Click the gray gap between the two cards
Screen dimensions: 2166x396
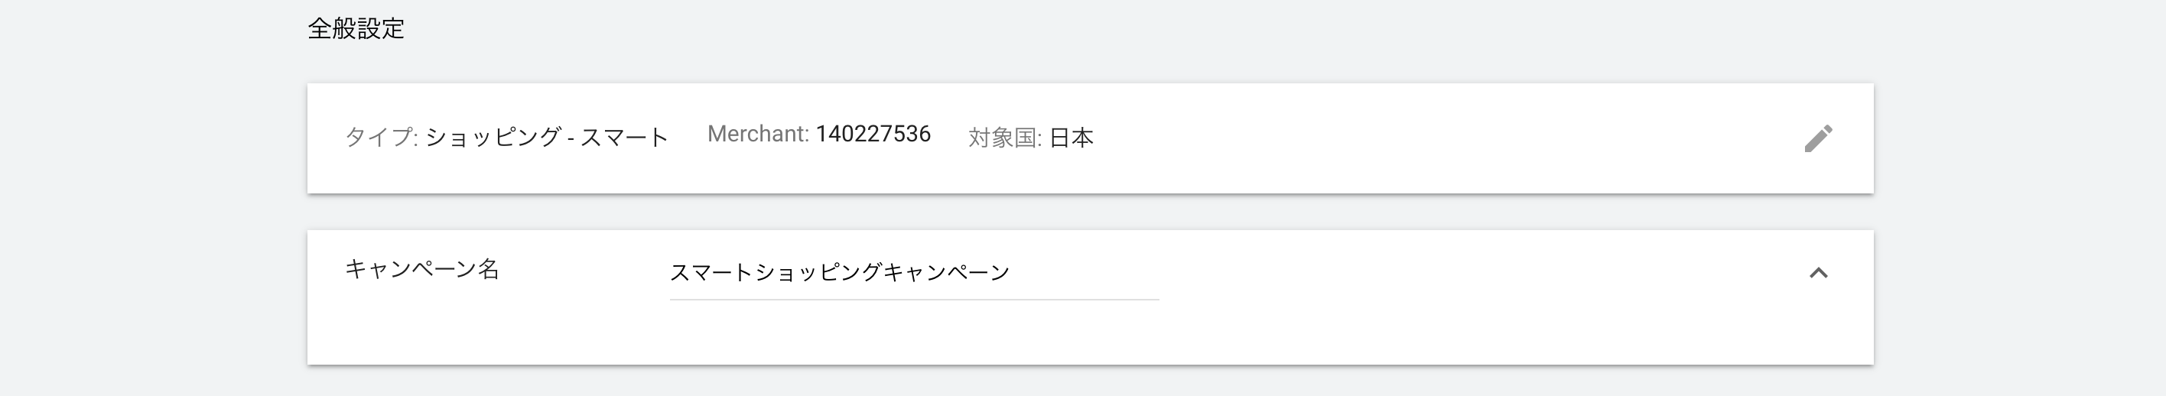tap(1090, 212)
